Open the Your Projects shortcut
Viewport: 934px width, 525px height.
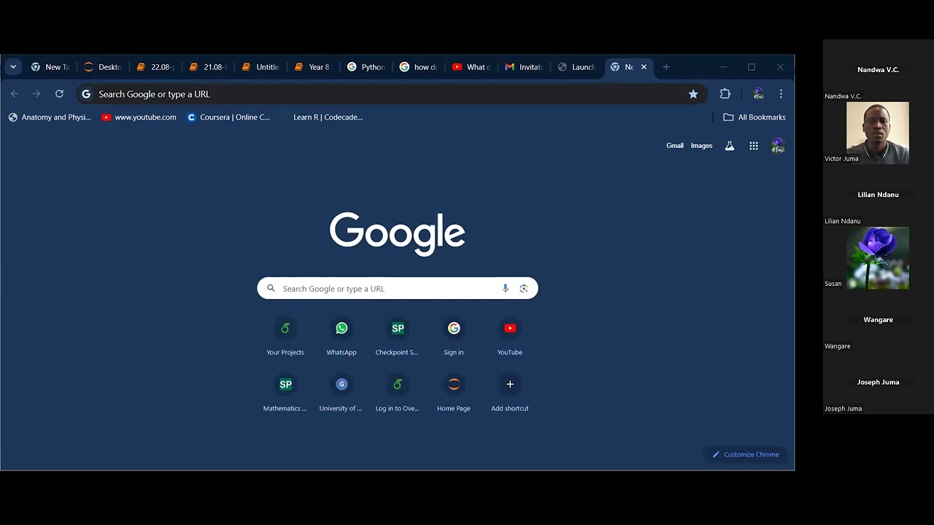click(285, 338)
